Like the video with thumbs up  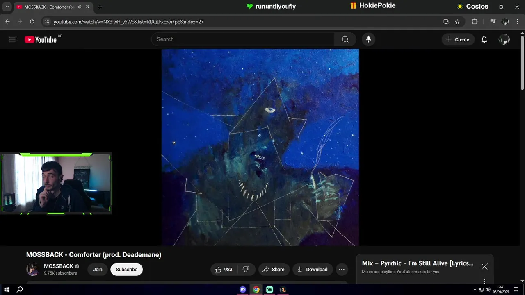tap(224, 270)
